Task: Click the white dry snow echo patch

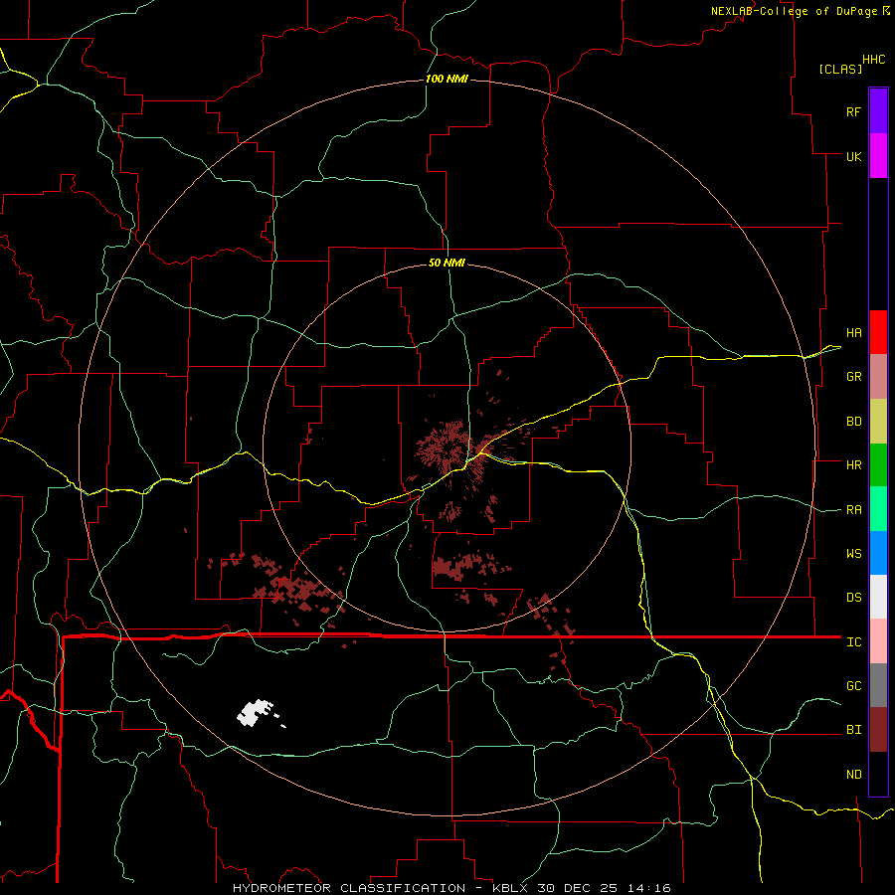Action: coord(256,712)
